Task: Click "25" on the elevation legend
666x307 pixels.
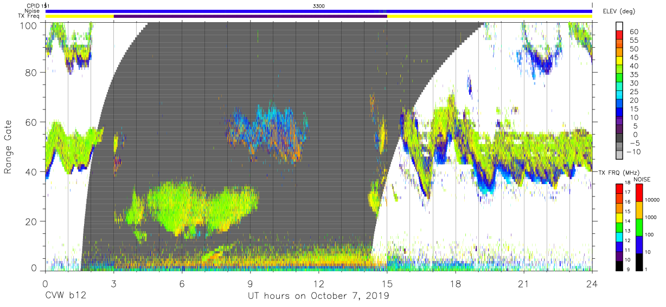Action: coord(633,92)
